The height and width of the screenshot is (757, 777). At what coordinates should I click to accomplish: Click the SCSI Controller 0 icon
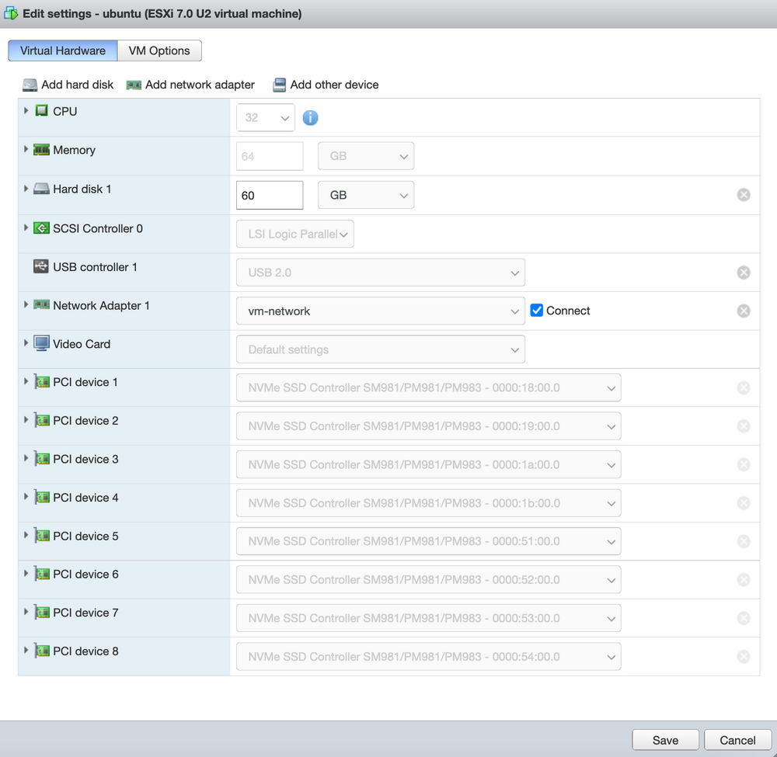coord(40,228)
